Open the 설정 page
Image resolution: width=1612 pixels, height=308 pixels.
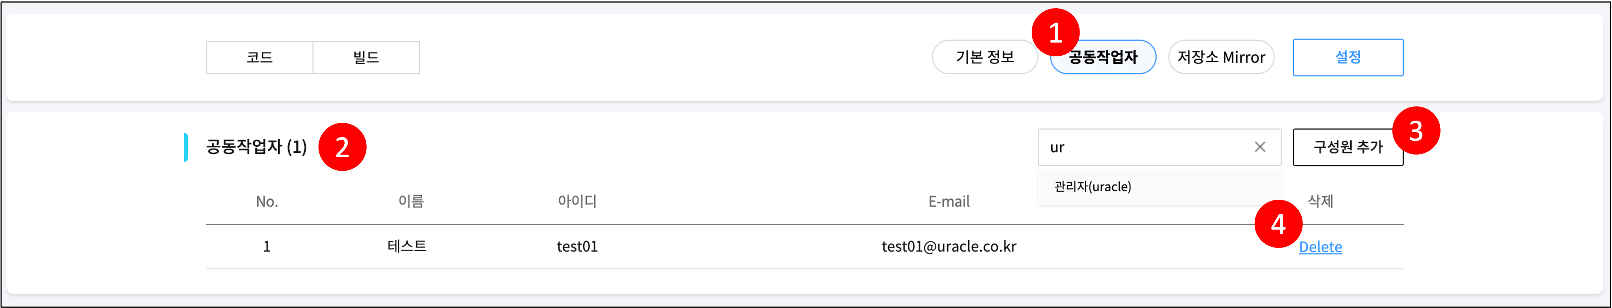click(x=1348, y=57)
